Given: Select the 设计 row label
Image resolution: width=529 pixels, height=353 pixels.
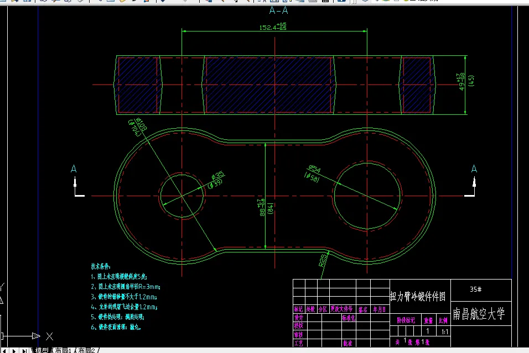Looking at the screenshot, I should [299, 318].
